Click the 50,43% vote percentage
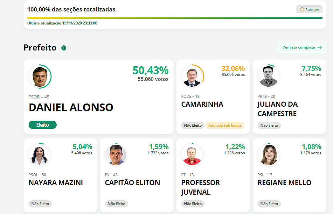This screenshot has width=333, height=214. pyautogui.click(x=150, y=70)
